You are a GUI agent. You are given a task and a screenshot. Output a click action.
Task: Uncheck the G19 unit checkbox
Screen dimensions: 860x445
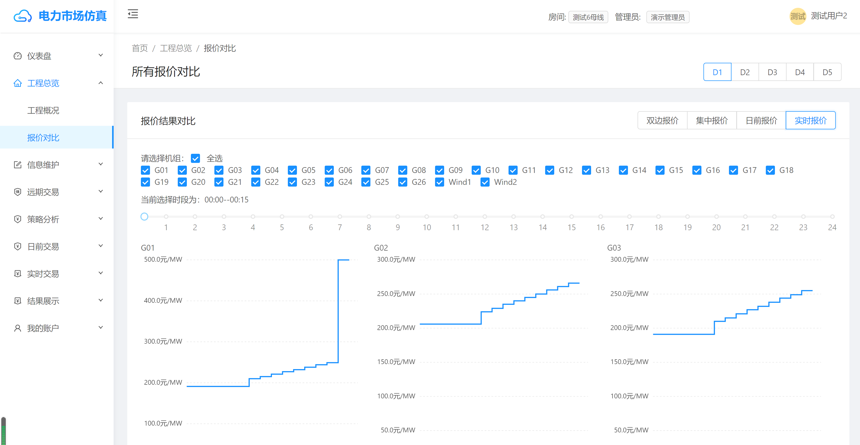click(145, 182)
